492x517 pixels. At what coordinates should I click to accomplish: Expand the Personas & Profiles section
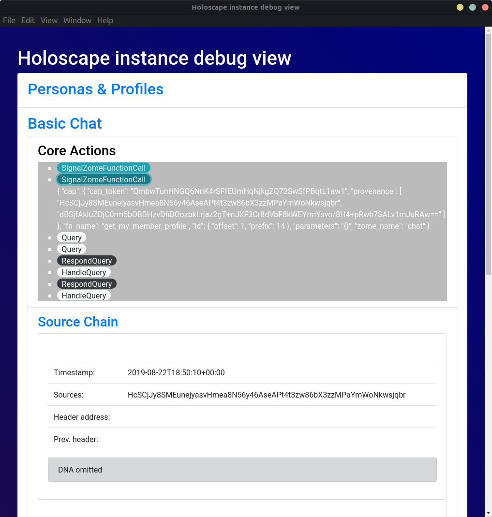pyautogui.click(x=96, y=89)
